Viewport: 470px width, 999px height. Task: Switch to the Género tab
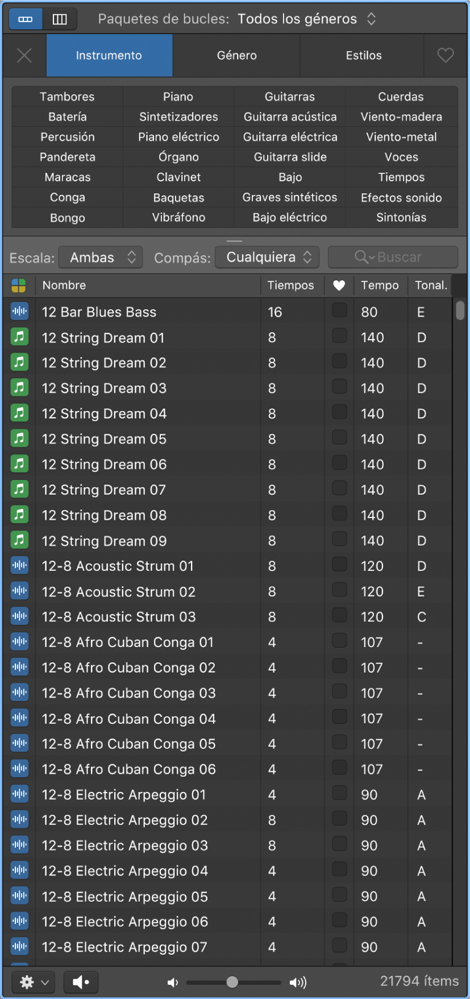236,55
